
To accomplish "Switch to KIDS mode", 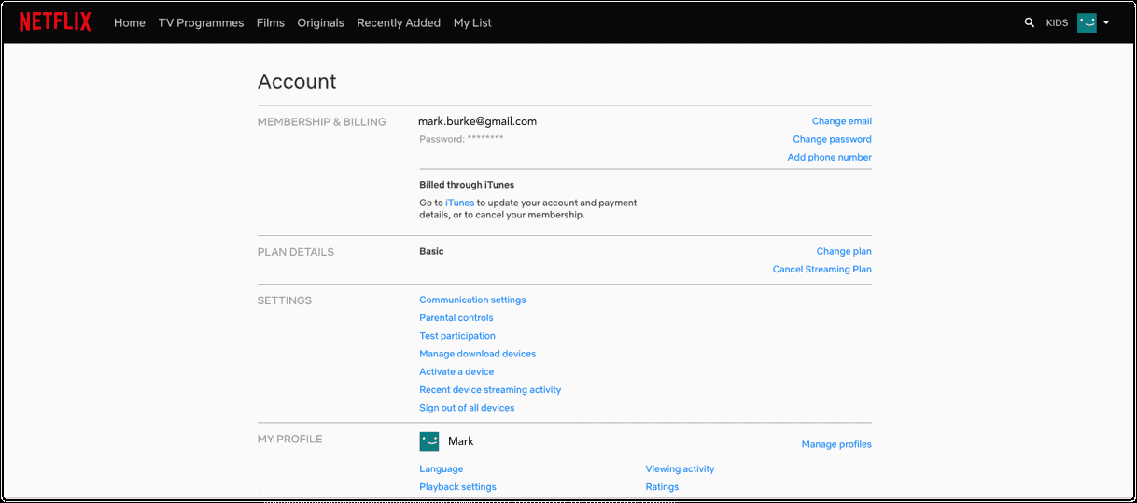I will tap(1057, 23).
